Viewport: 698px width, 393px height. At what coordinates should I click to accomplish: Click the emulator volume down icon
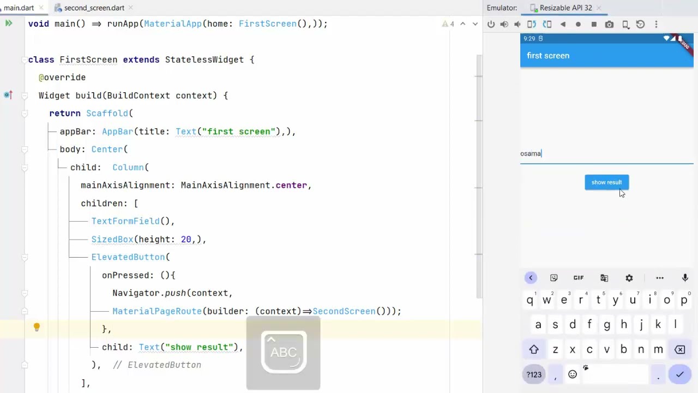coord(517,25)
